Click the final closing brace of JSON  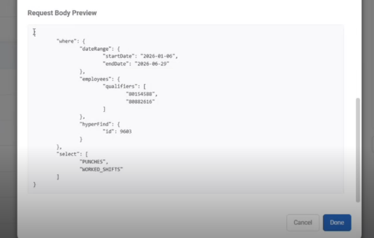coord(34,184)
